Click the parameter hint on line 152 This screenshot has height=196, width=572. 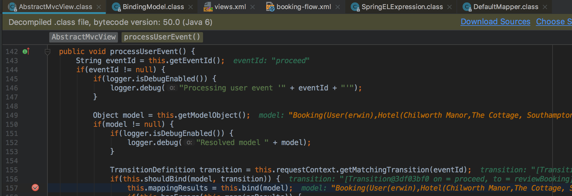coord(189,143)
